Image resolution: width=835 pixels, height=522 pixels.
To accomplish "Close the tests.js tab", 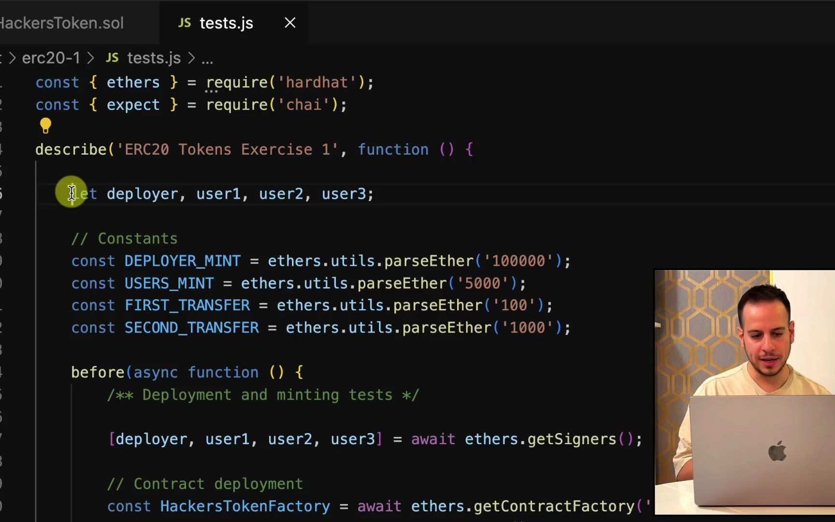I will pyautogui.click(x=290, y=23).
